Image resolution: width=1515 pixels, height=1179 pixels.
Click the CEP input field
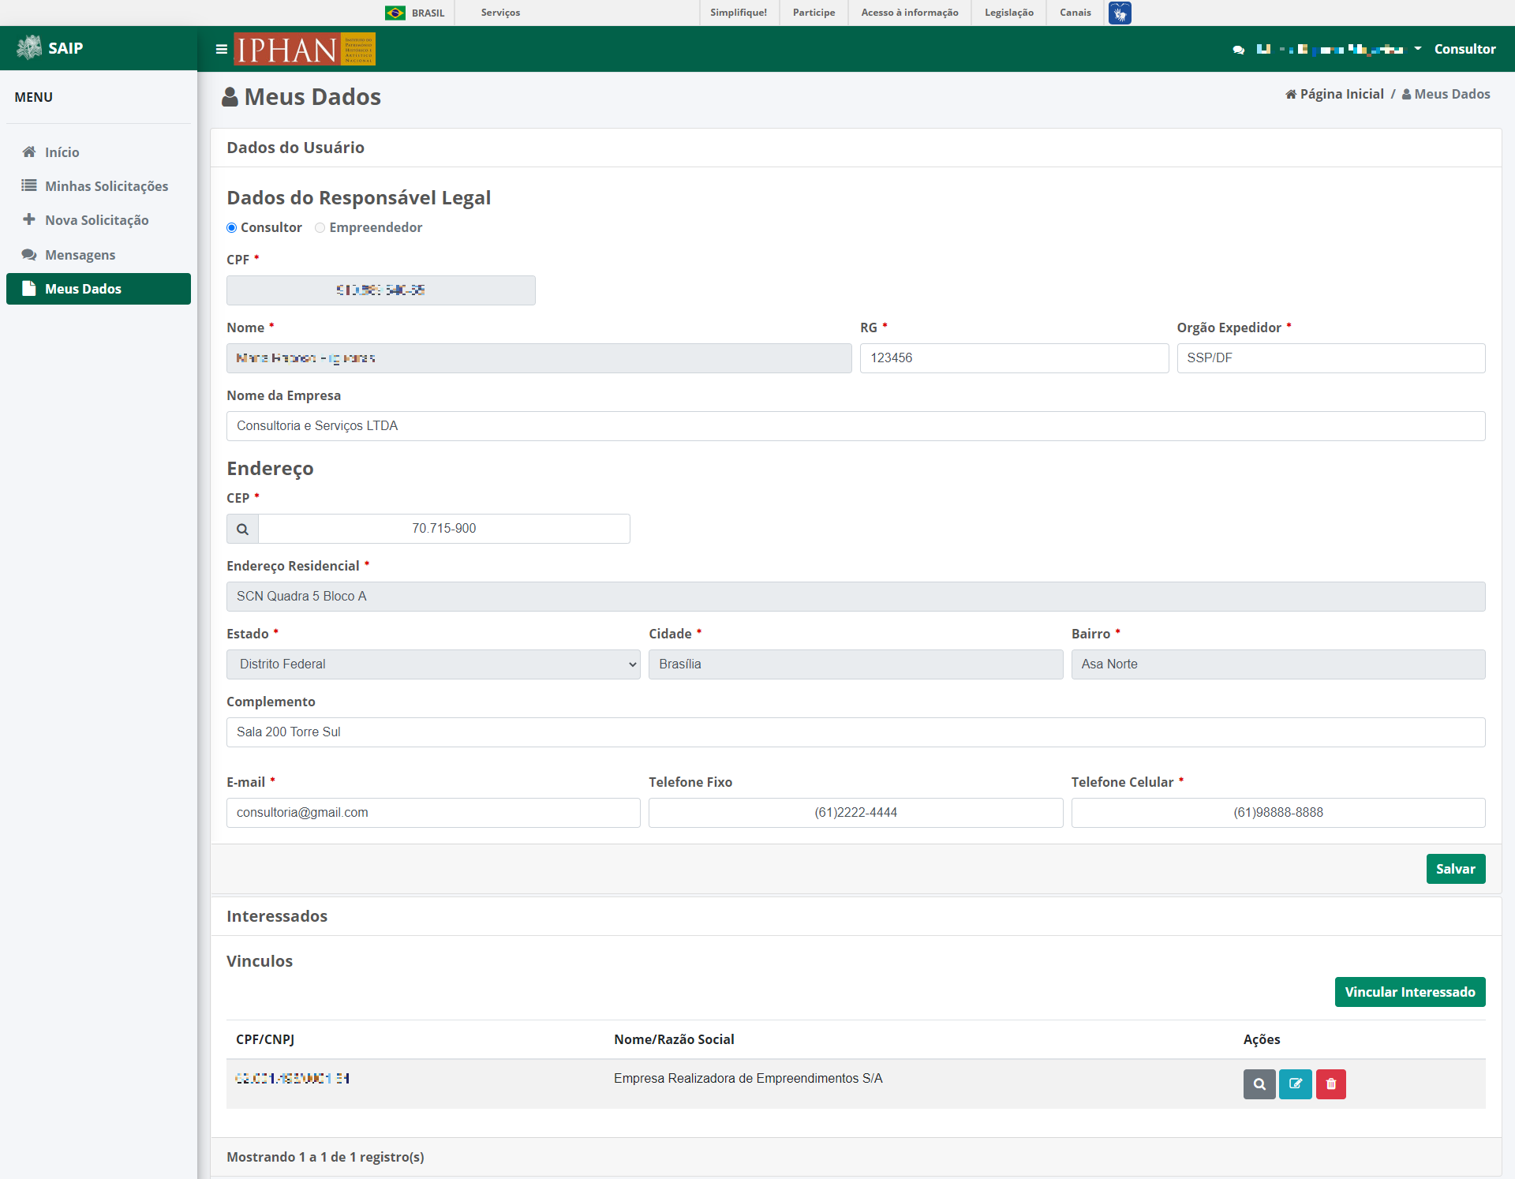[444, 529]
